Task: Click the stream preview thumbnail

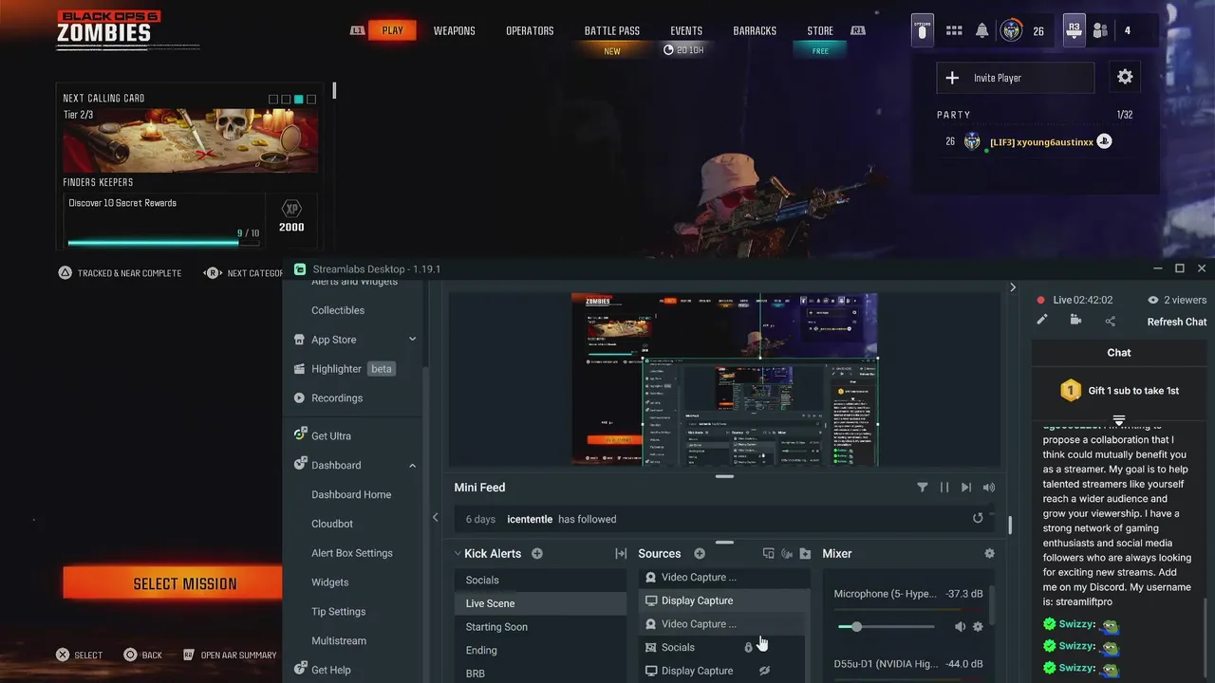Action: (724, 378)
